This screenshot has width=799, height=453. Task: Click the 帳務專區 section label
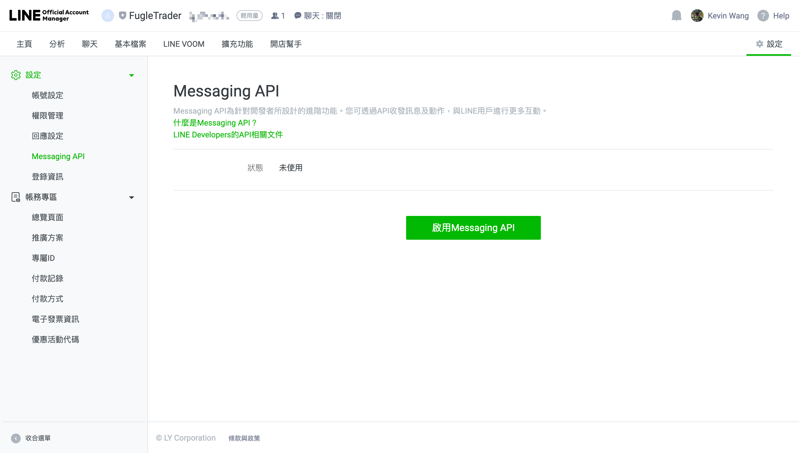tap(41, 197)
